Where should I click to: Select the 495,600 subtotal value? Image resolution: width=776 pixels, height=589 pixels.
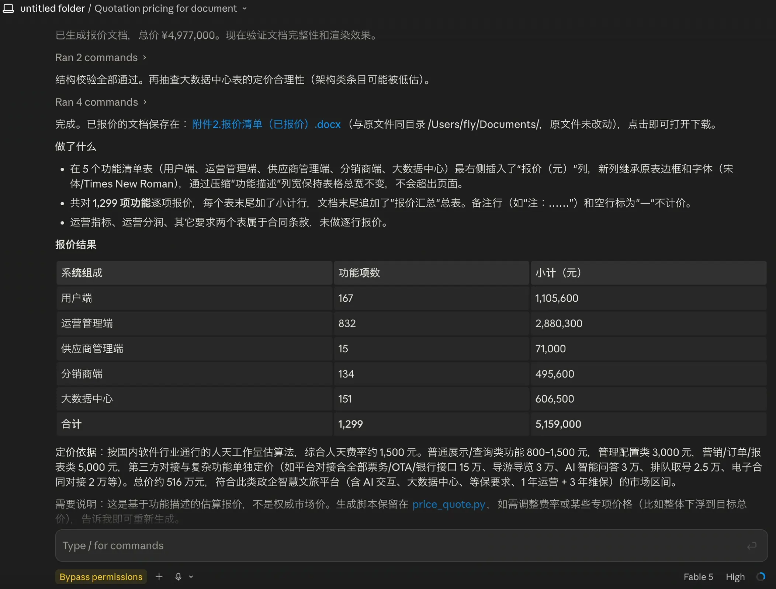coord(555,374)
